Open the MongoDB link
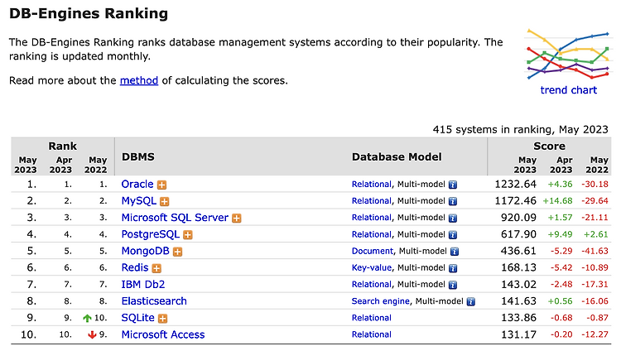621x346 pixels. point(146,251)
